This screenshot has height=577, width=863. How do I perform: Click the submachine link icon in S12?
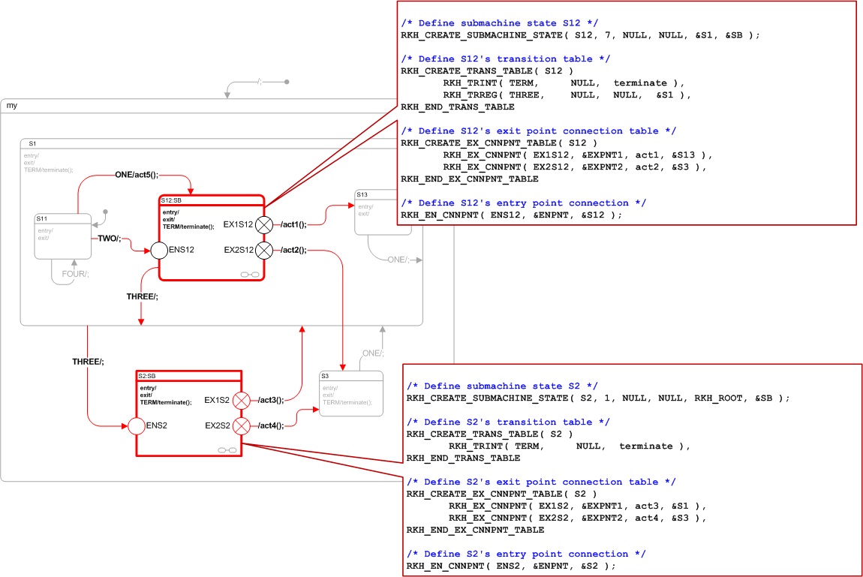pos(250,275)
